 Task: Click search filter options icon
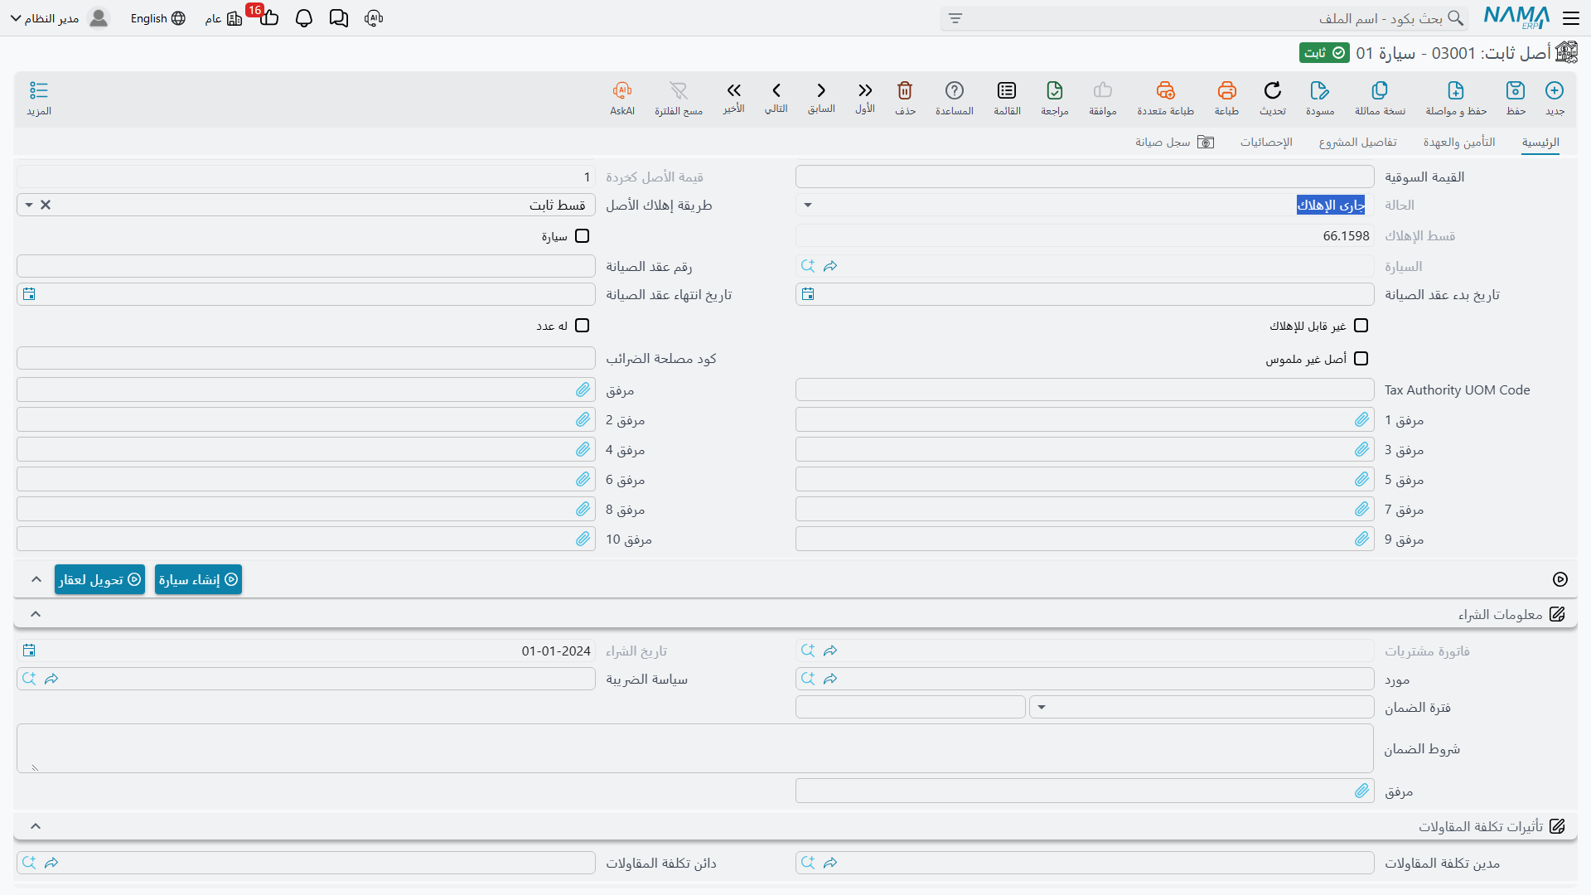click(x=955, y=18)
